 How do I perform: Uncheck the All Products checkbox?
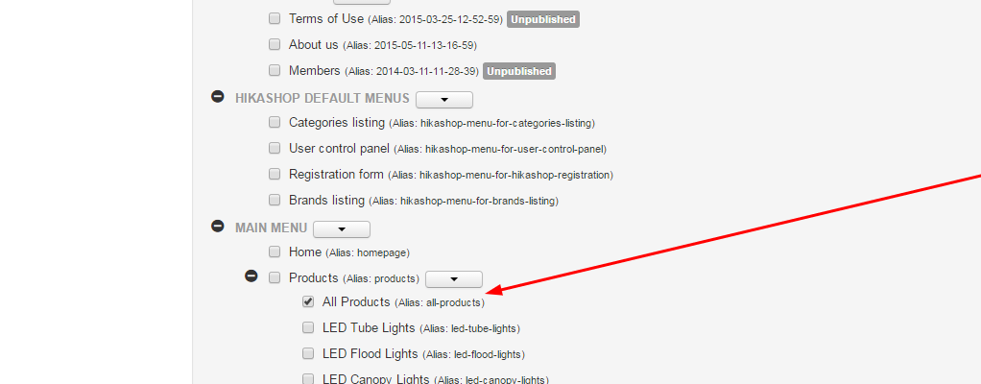coord(308,301)
